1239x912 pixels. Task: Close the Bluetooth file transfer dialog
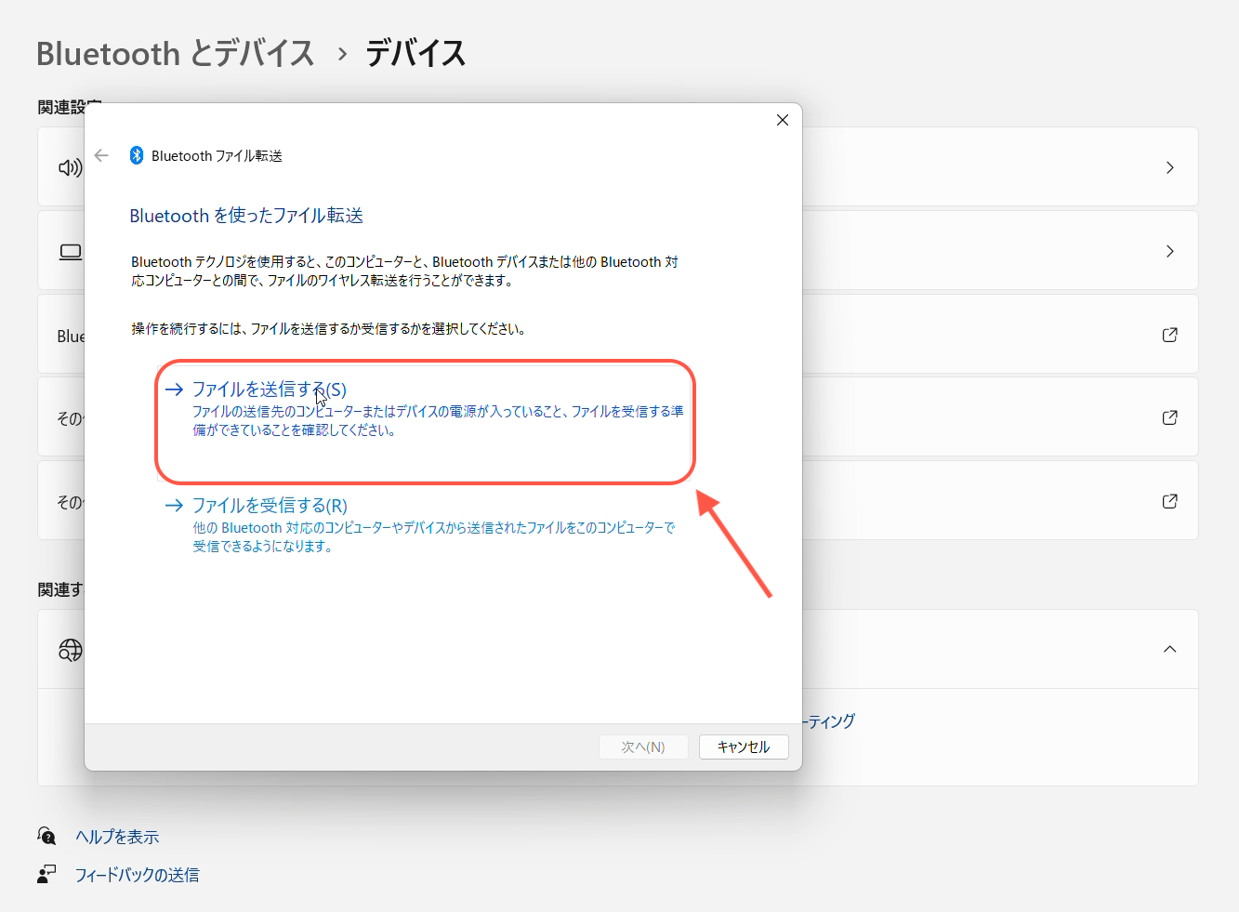point(783,120)
